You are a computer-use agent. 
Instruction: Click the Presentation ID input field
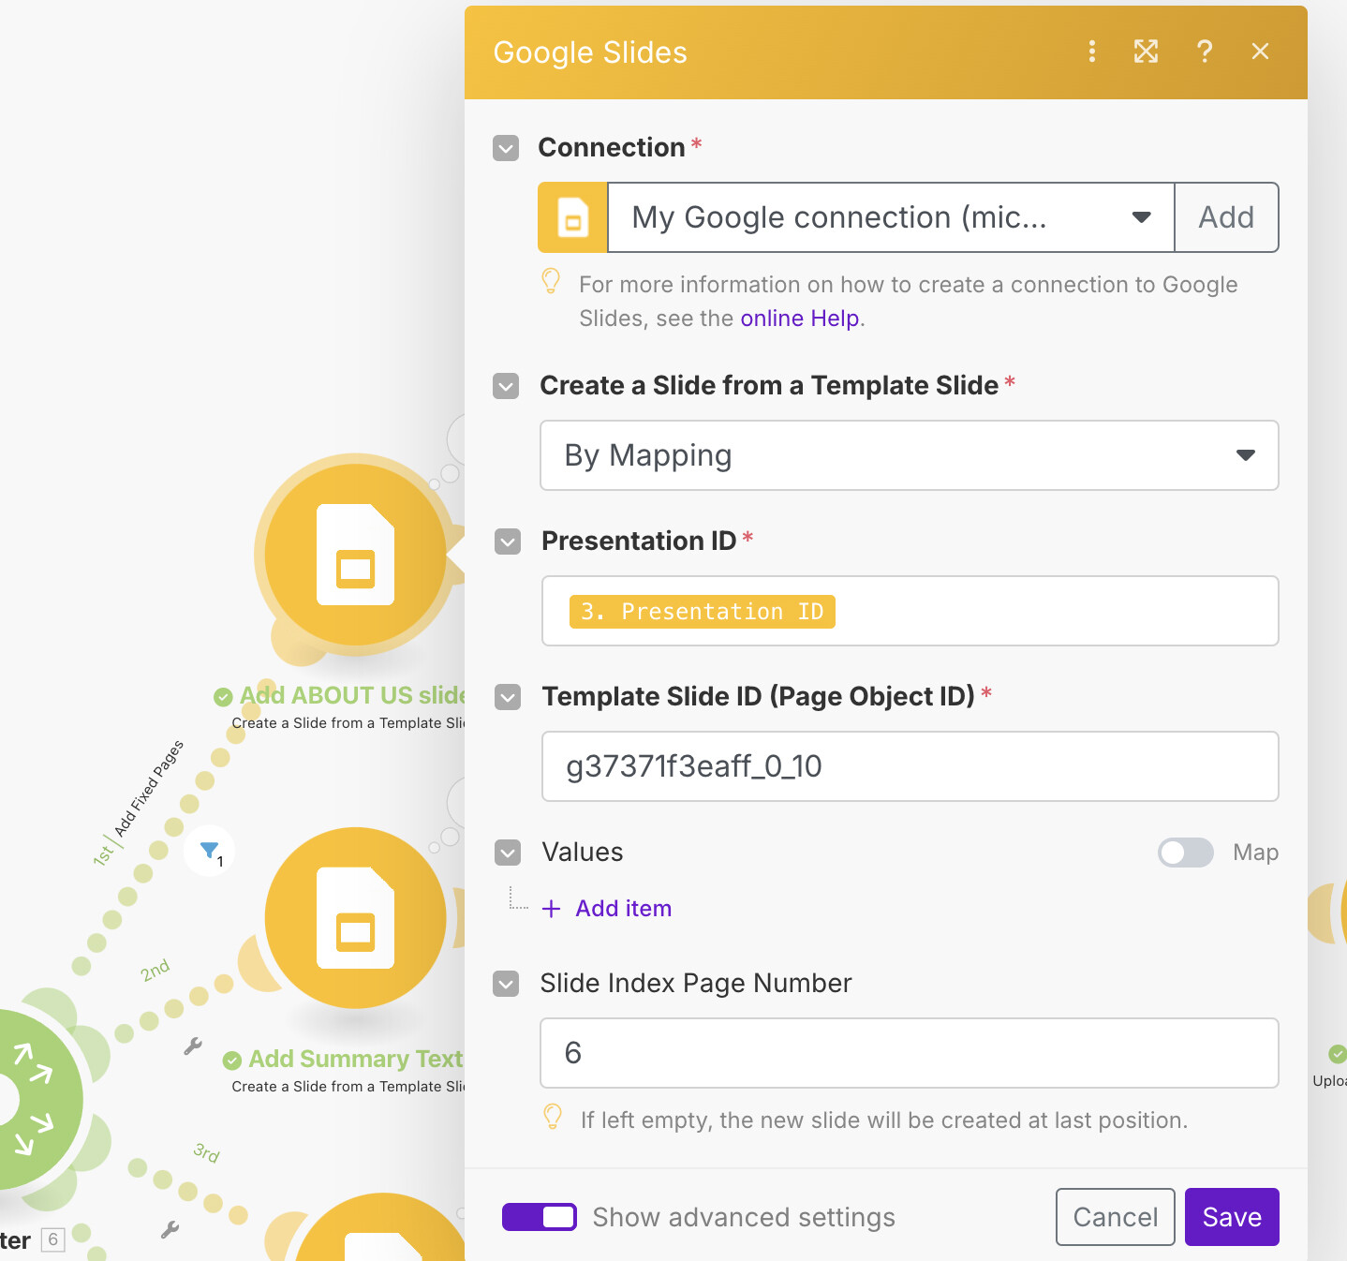910,611
